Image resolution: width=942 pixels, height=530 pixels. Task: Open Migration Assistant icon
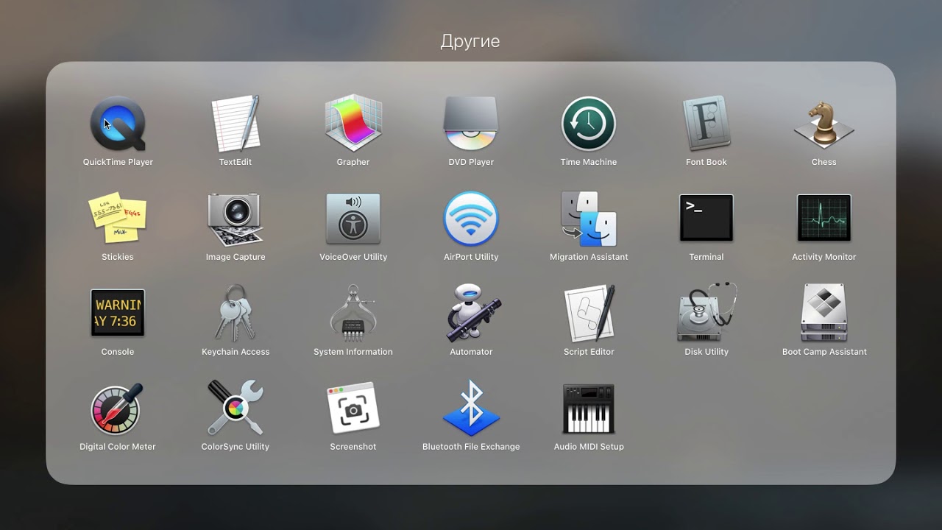[589, 219]
